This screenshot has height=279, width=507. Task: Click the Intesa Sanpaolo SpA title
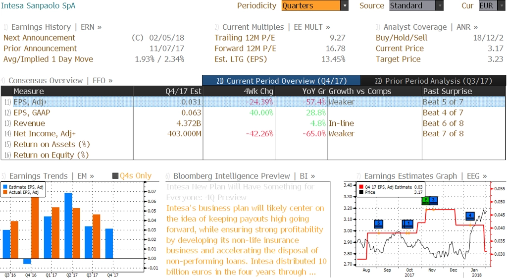pyautogui.click(x=38, y=5)
